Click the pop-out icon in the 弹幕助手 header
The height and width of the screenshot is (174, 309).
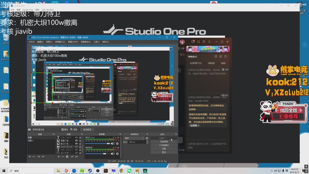point(226,56)
